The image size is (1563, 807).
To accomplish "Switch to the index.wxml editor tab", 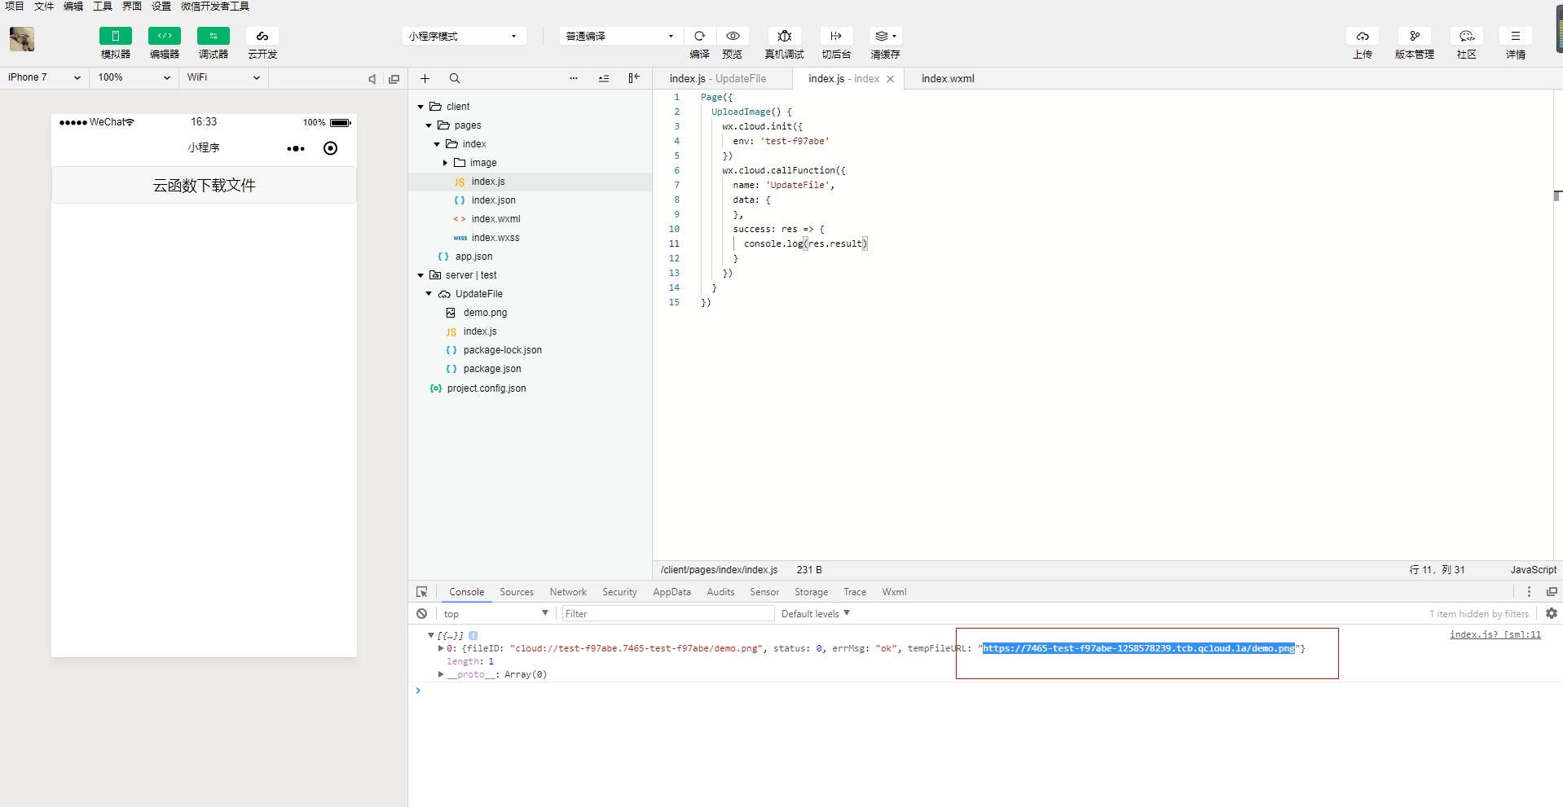I will pyautogui.click(x=948, y=78).
